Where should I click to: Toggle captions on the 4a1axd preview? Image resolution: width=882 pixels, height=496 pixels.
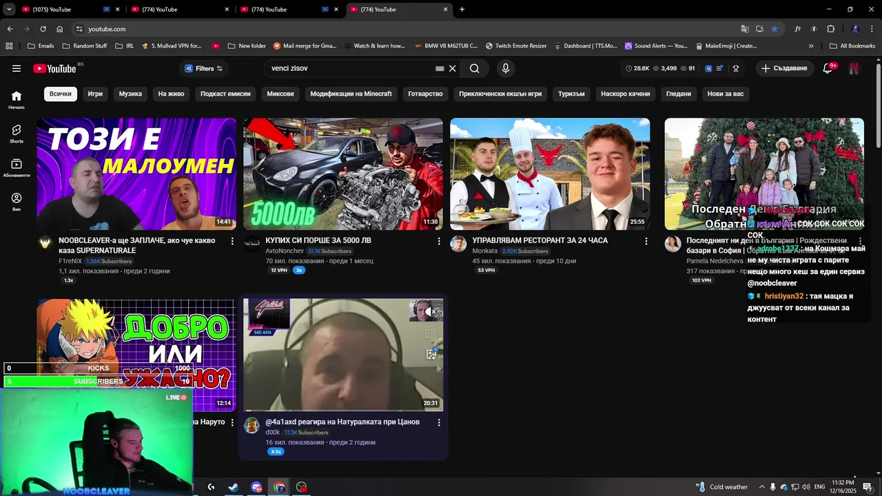point(431,334)
